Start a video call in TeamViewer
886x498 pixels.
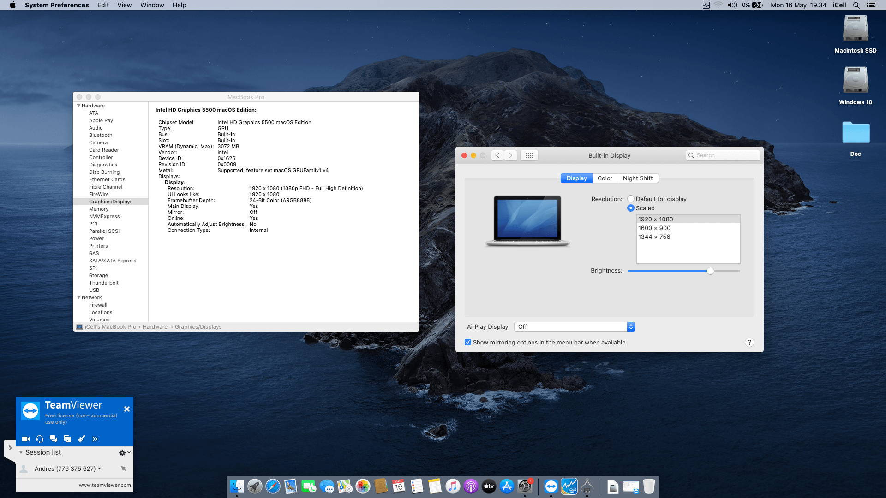pyautogui.click(x=25, y=439)
